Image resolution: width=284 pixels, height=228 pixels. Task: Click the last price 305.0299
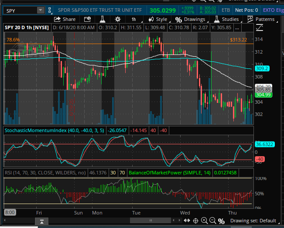163,10
